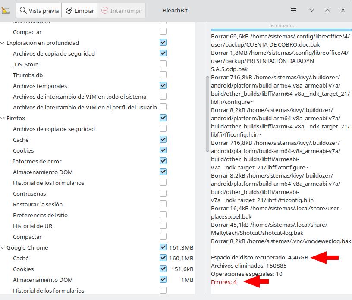Open the hamburger menu
352x300 pixels.
coord(293,10)
